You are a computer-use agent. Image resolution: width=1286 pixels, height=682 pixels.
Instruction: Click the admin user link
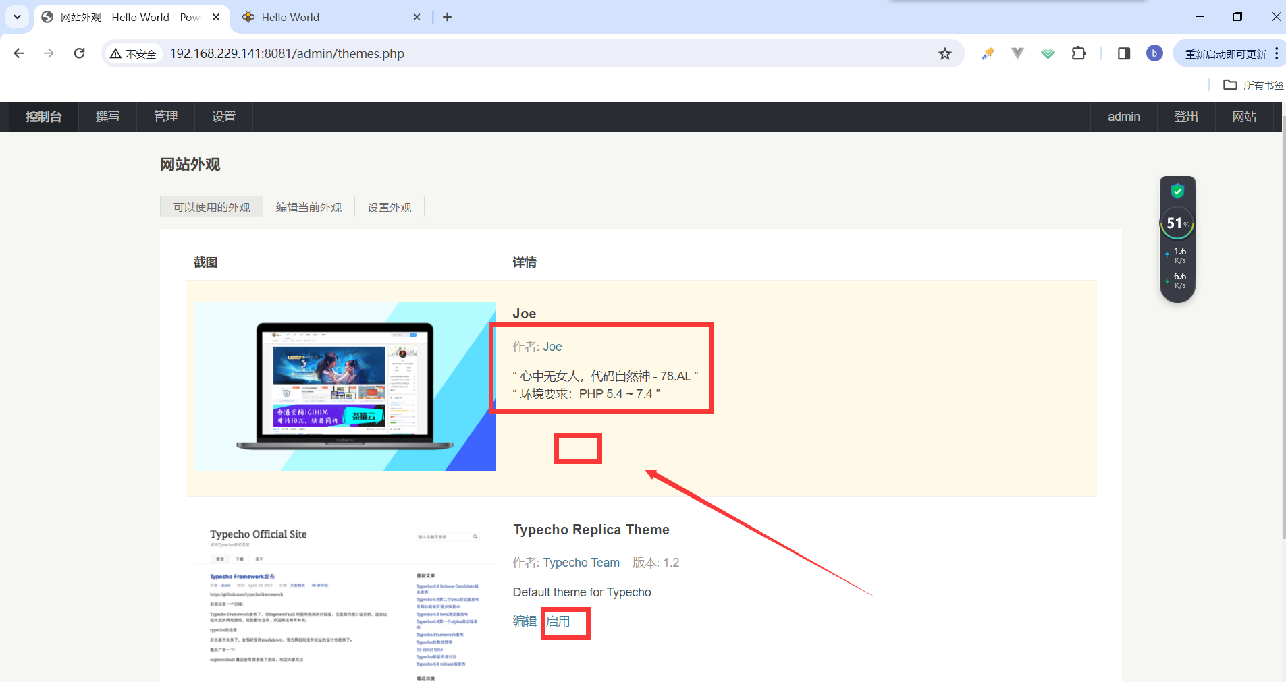point(1124,117)
